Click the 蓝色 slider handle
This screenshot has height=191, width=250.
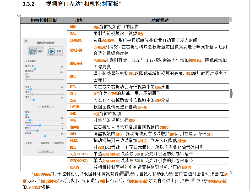(34, 100)
